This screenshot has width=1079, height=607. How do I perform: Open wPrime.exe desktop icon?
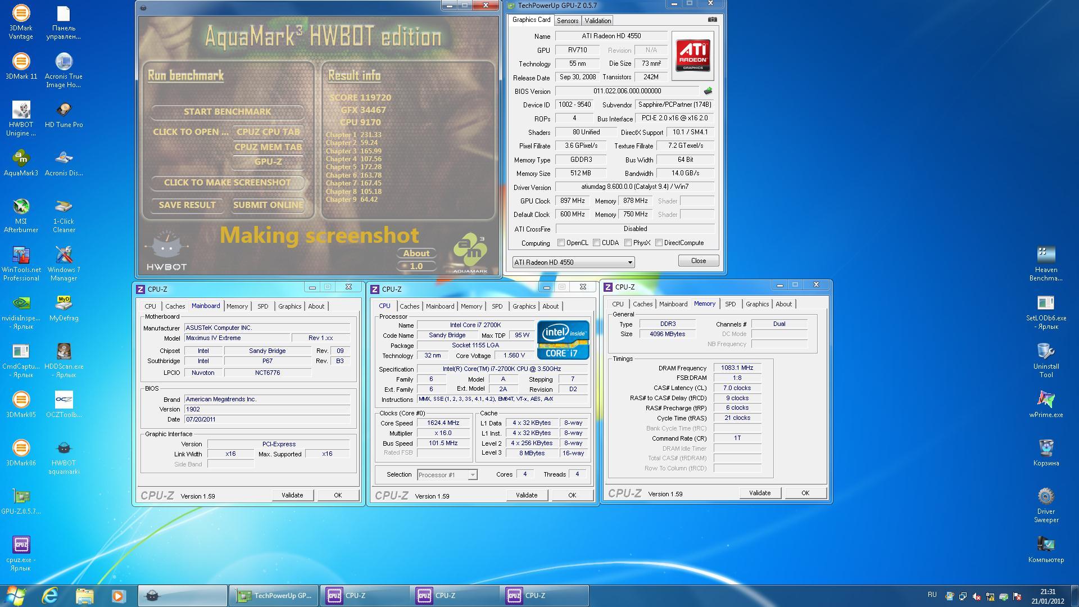pyautogui.click(x=1046, y=405)
